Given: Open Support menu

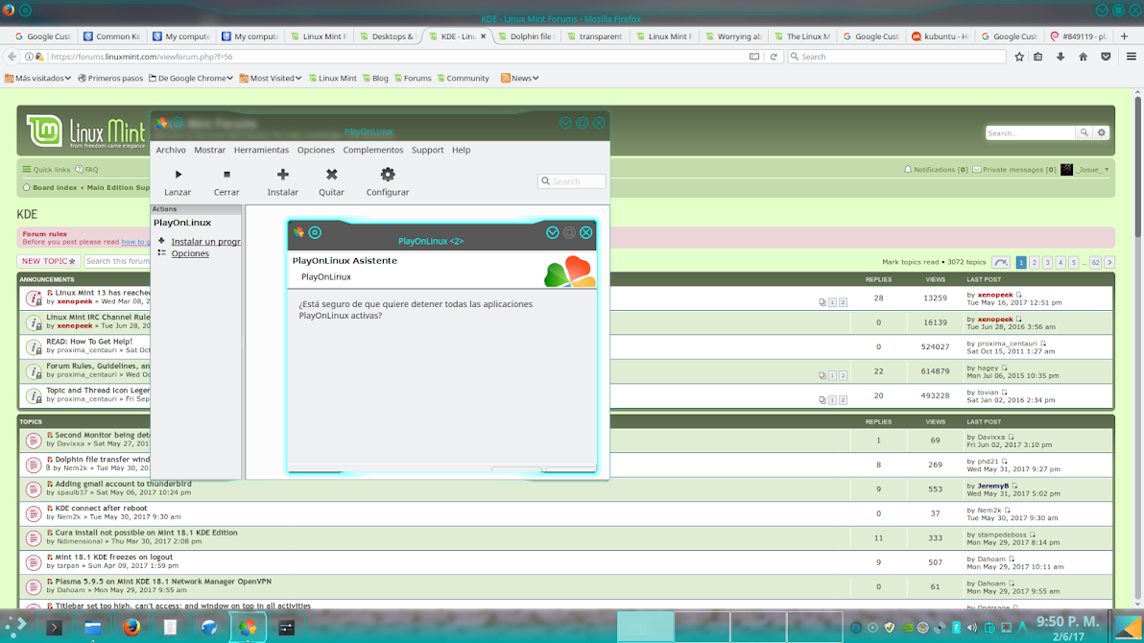Looking at the screenshot, I should [427, 150].
